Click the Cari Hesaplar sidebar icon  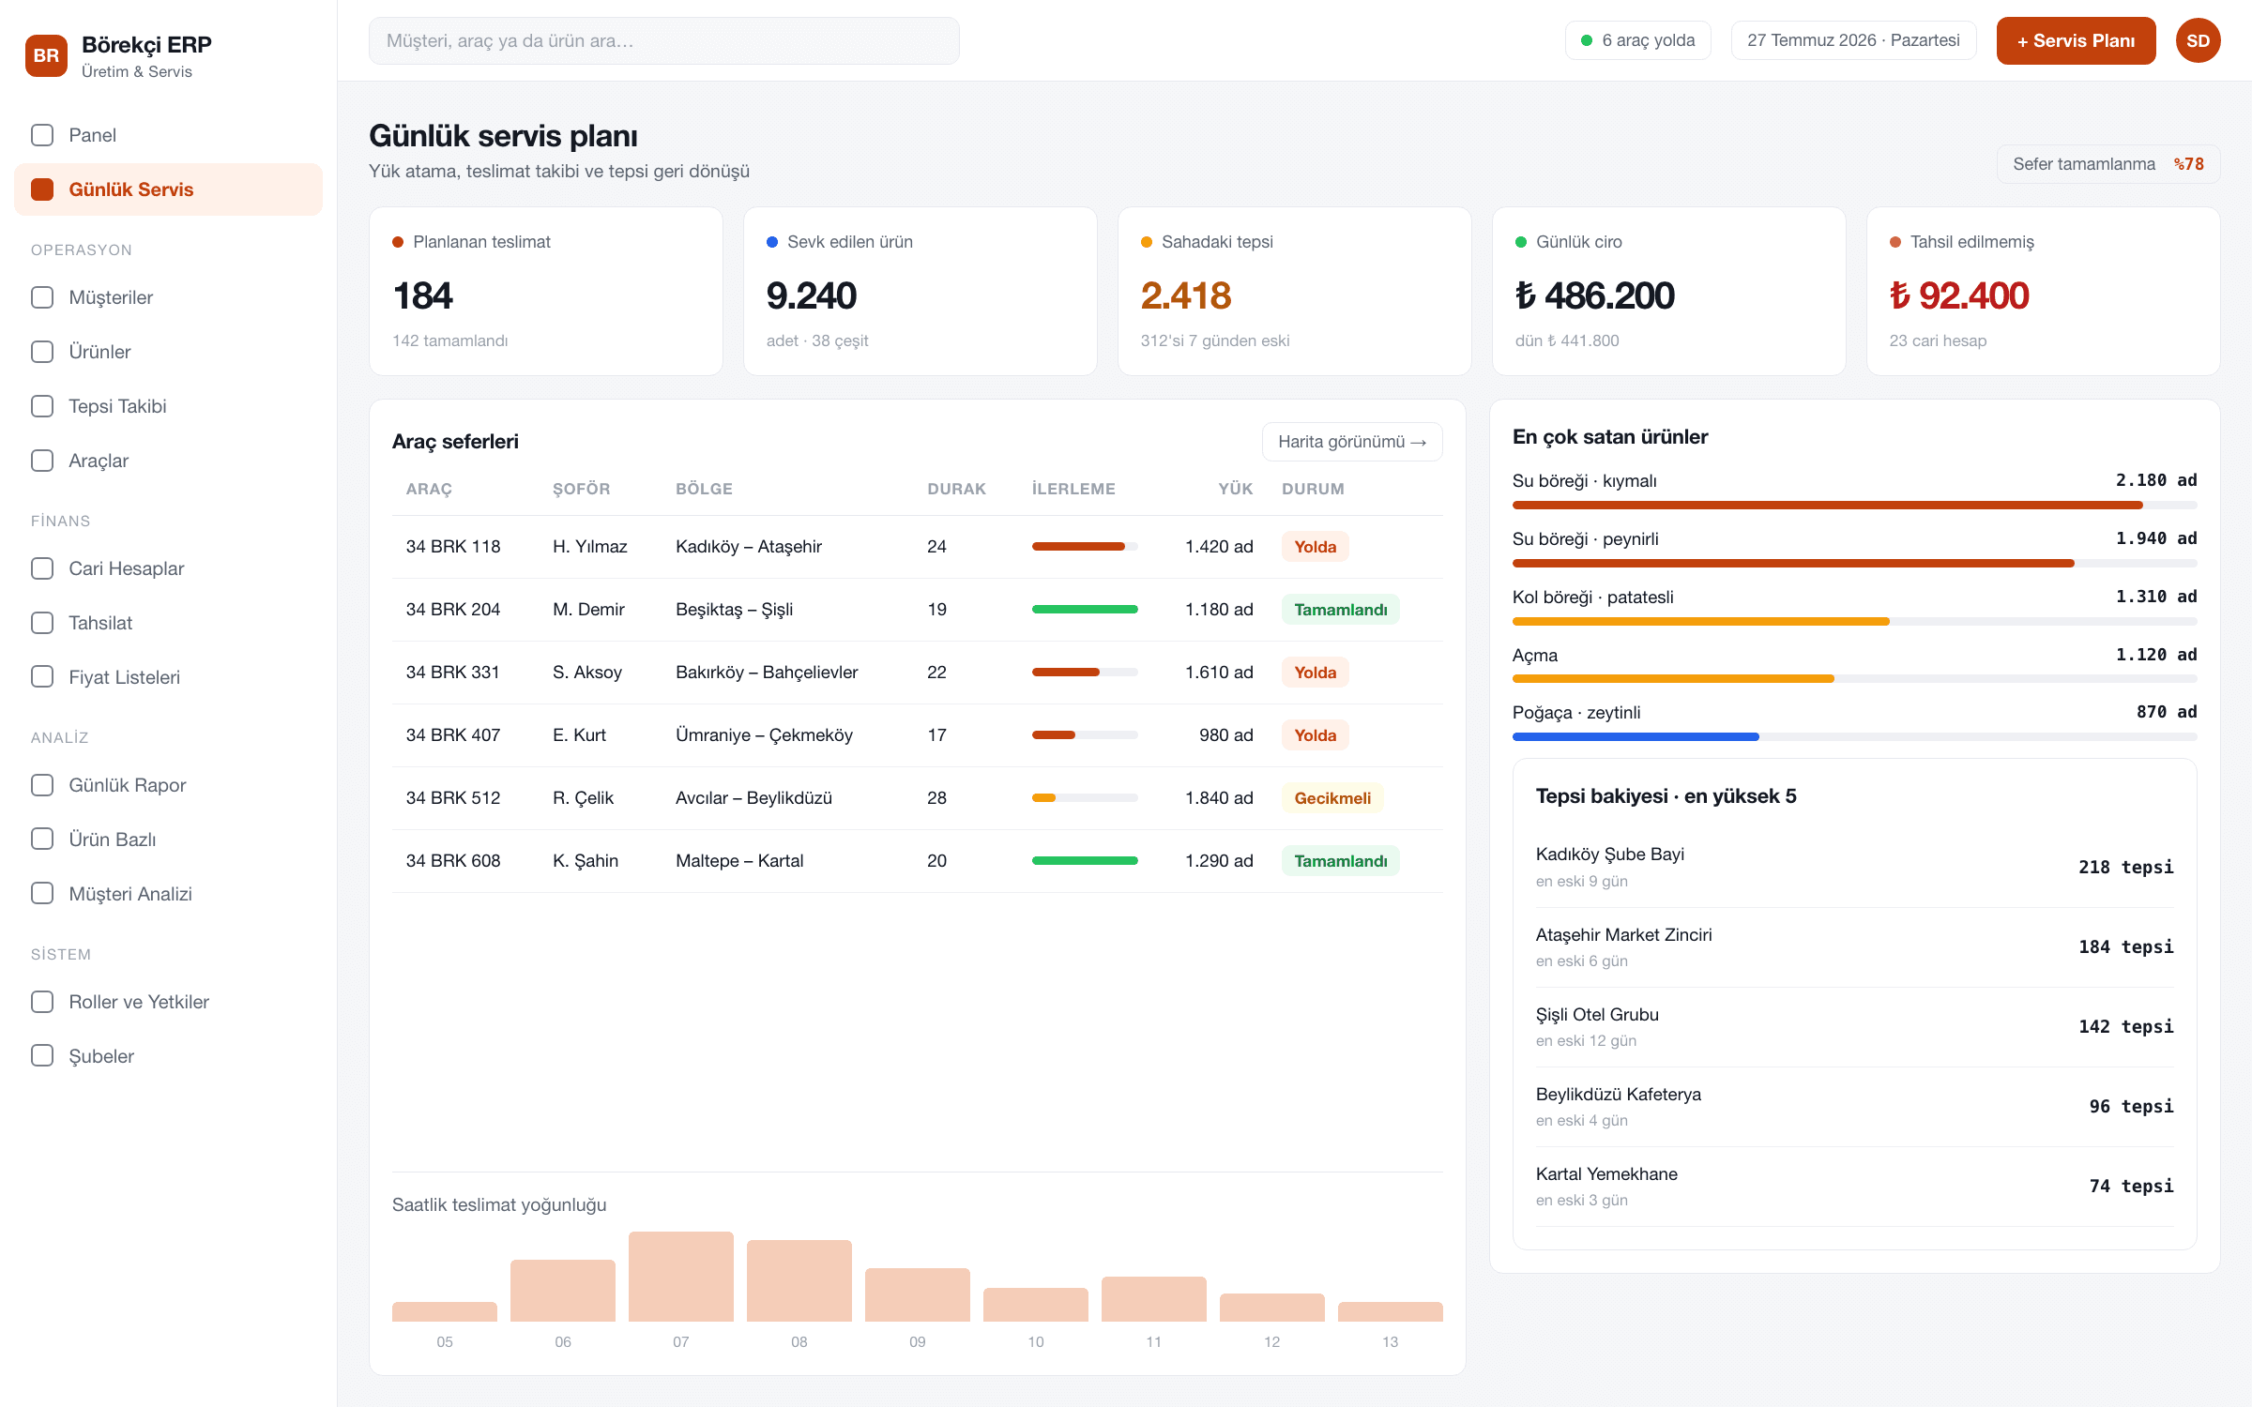[x=42, y=568]
